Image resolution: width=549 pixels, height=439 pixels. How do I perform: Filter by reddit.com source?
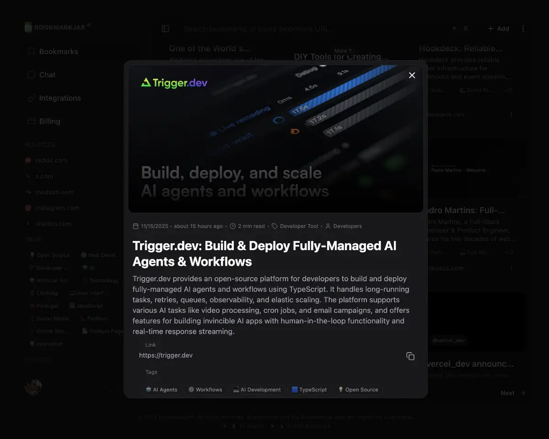tap(51, 161)
